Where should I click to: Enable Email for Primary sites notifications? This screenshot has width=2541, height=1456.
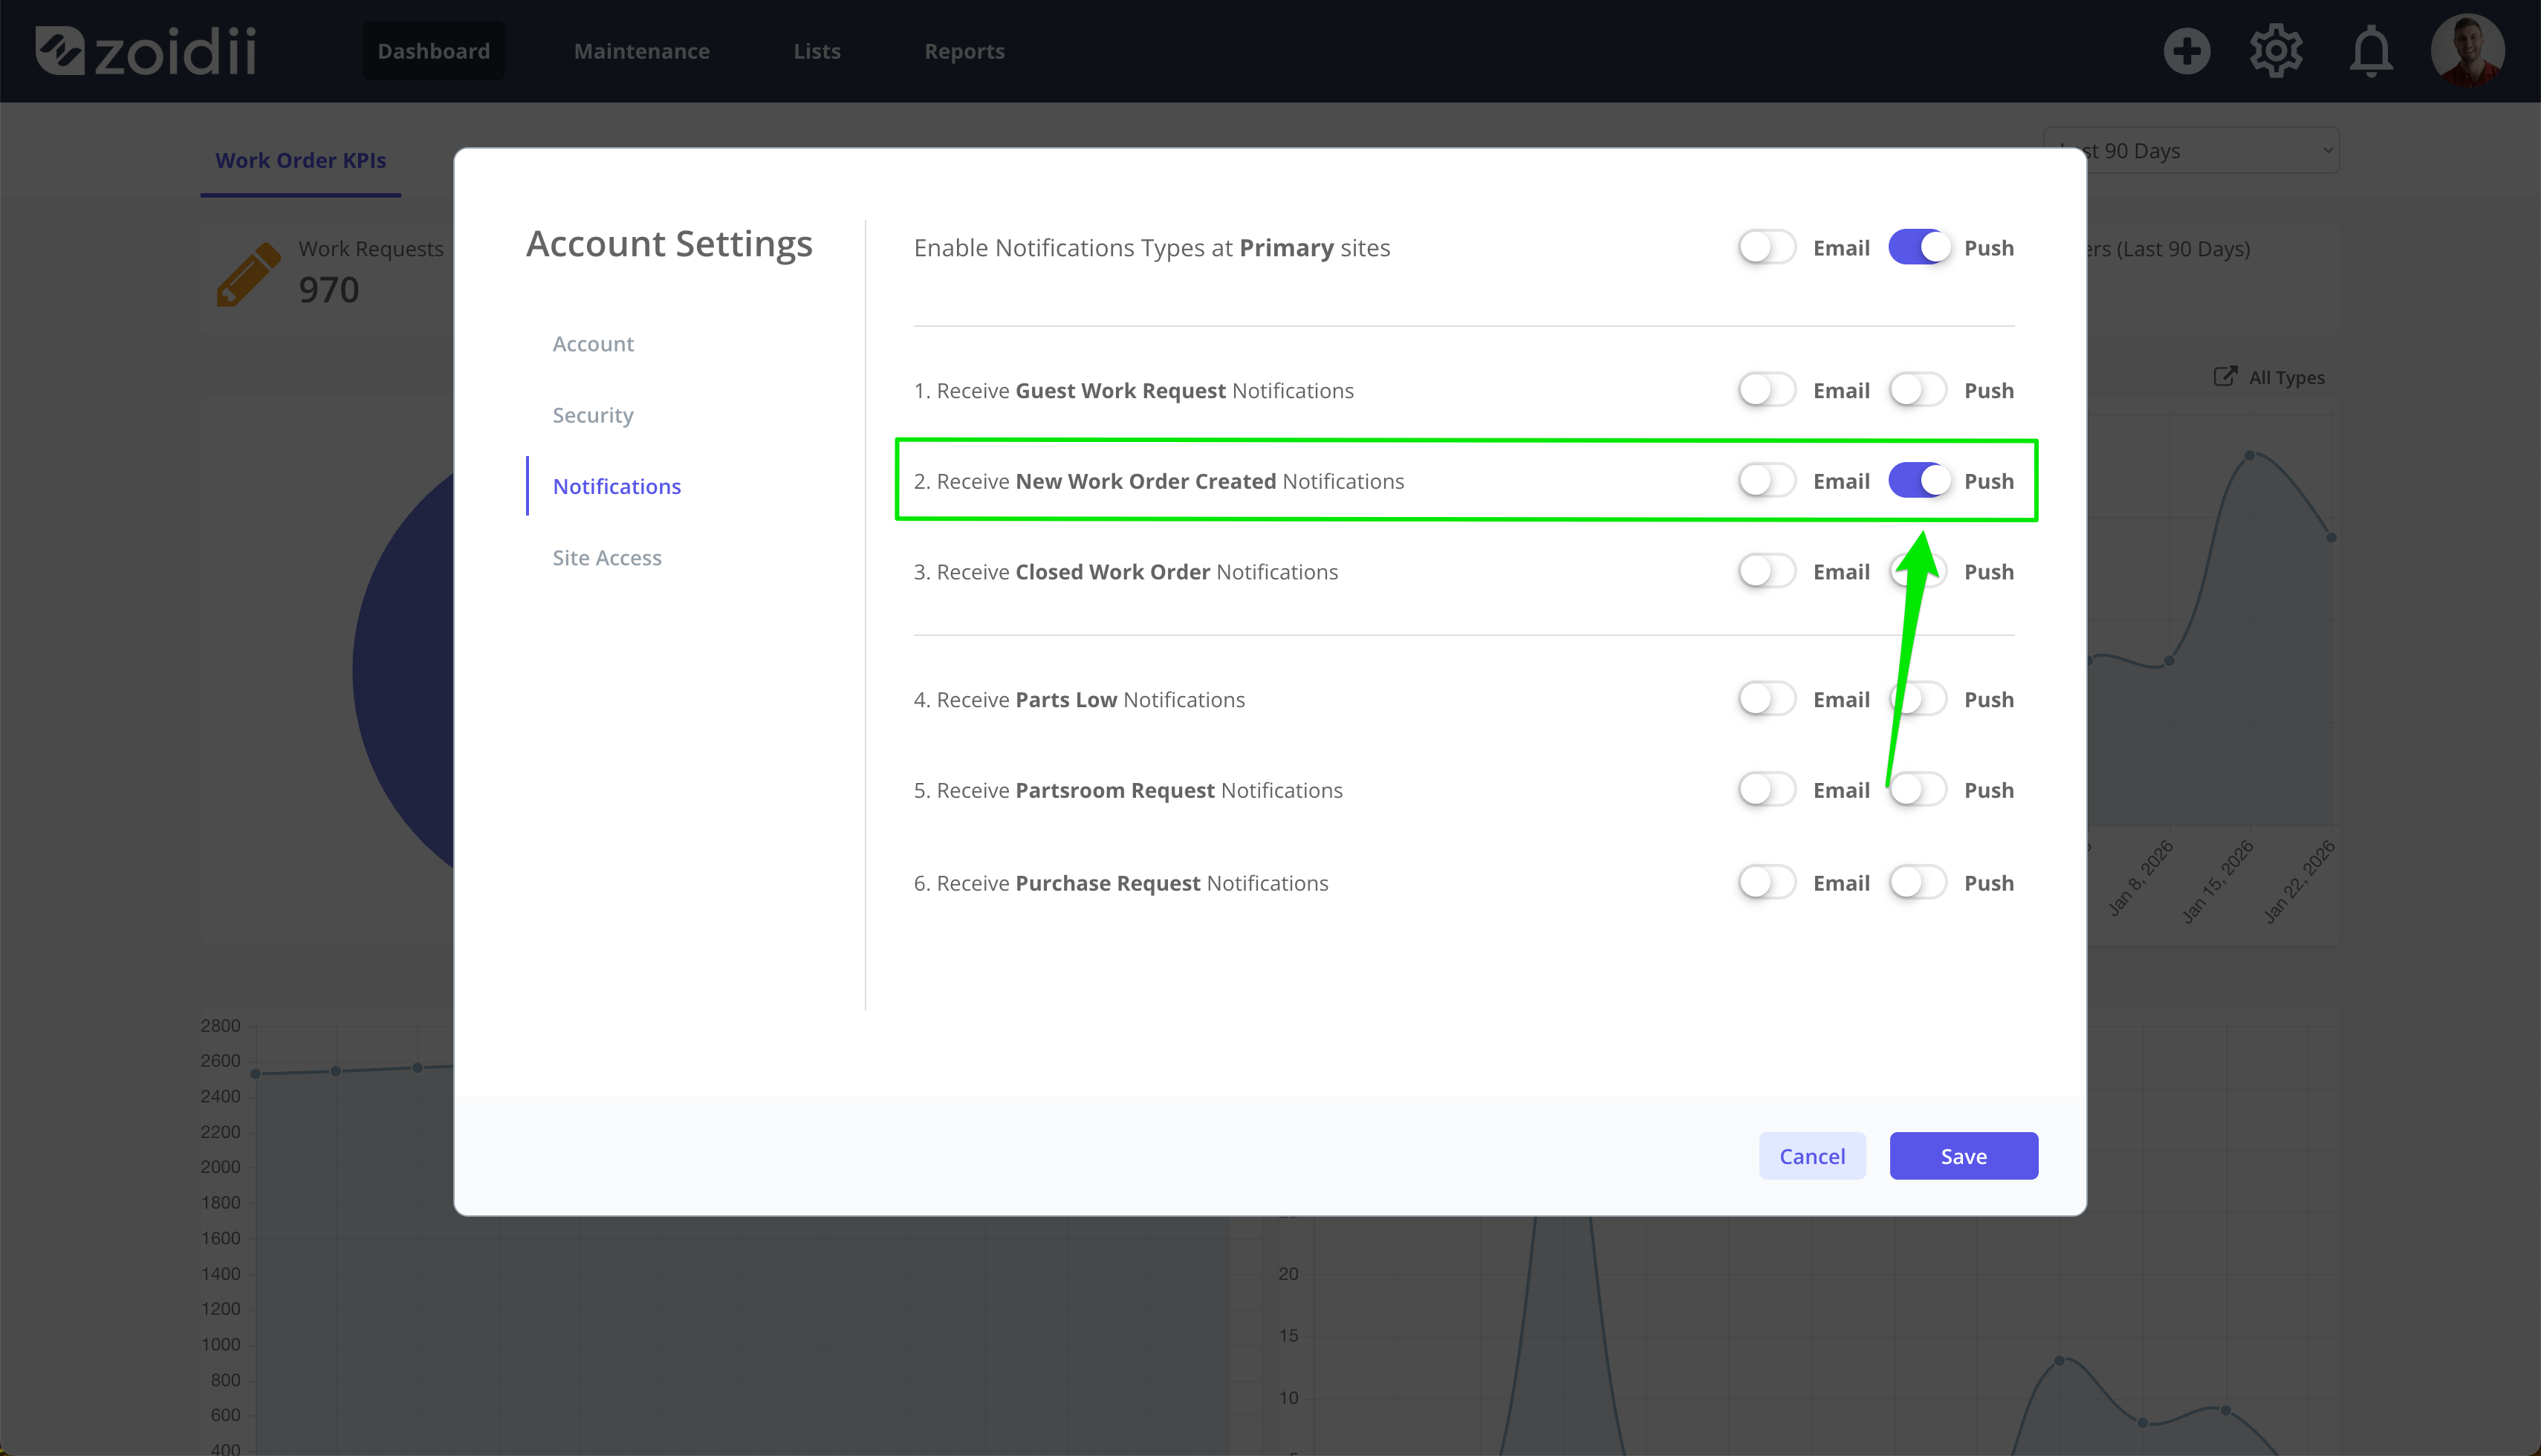[x=1766, y=247]
